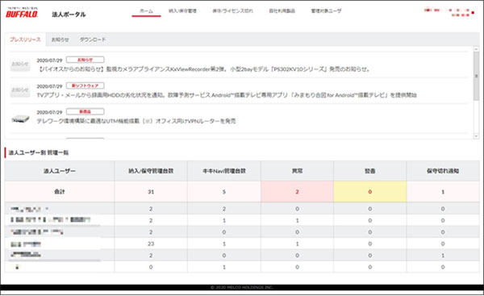Click the 法人ユーザー別 管理一覧 section heading
The height and width of the screenshot is (296, 484).
pos(39,152)
